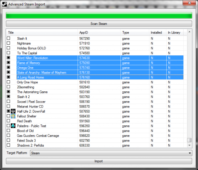
Task: Select the Only One Hope row
Action: 95,82
